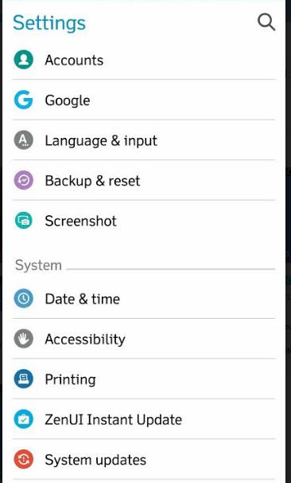The height and width of the screenshot is (483, 291).
Task: Open Backup & reset menu
Action: [x=144, y=180]
